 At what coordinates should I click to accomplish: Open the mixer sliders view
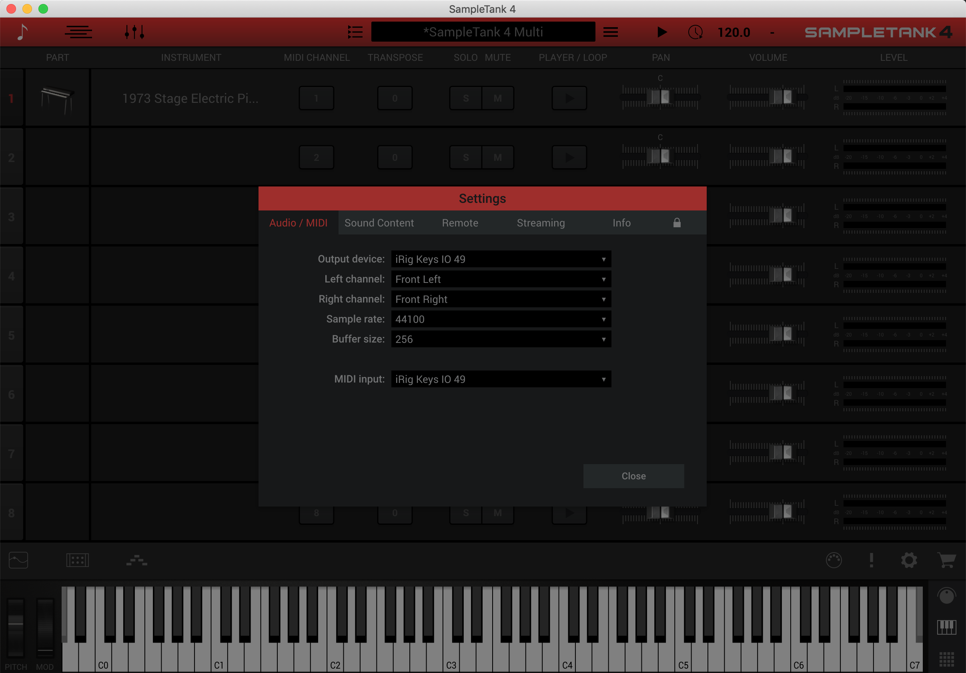tap(134, 32)
